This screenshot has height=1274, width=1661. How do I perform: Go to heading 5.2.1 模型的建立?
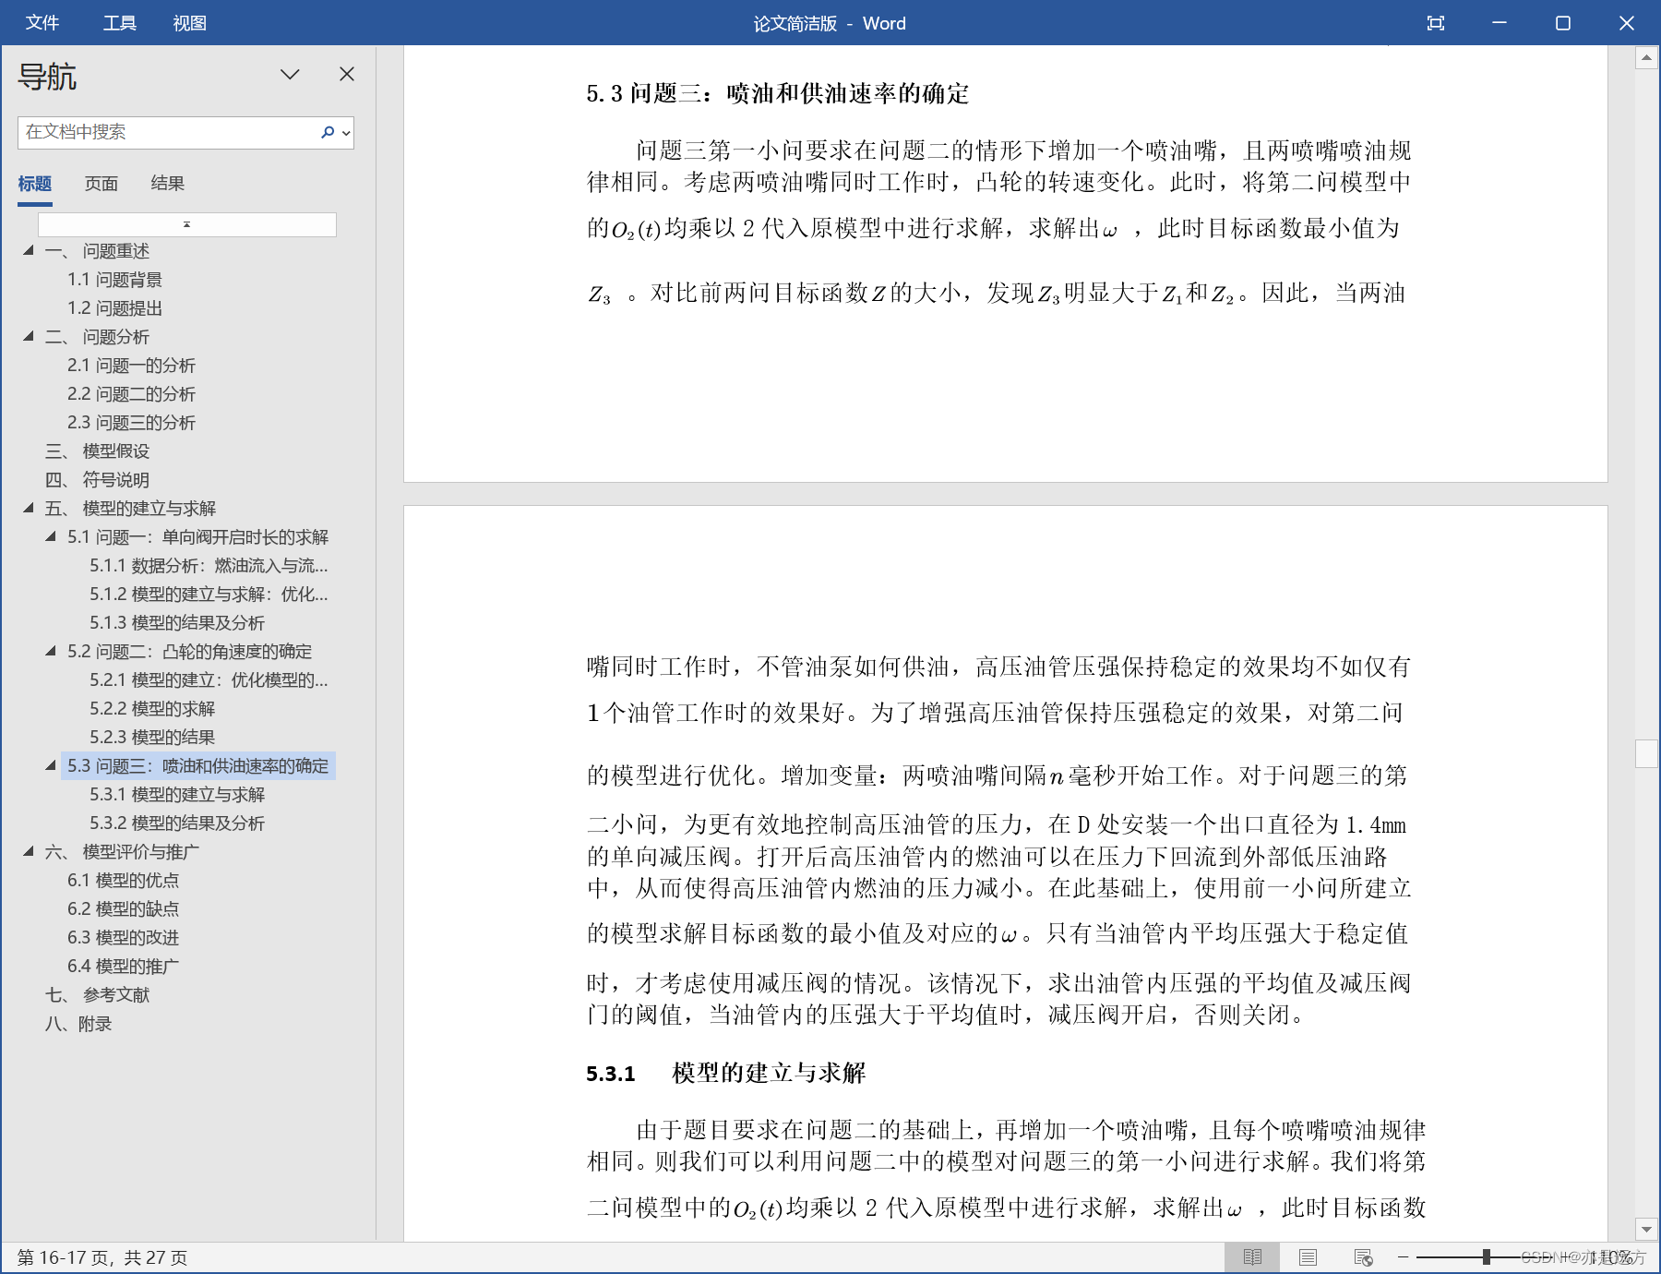click(209, 680)
